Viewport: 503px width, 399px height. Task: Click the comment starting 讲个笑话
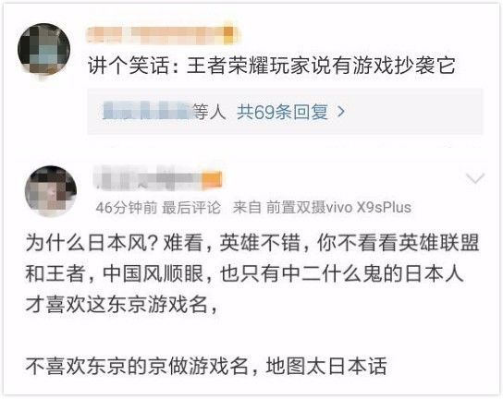pos(272,66)
